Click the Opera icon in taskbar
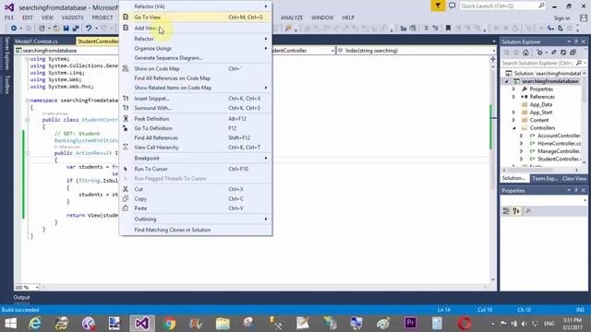 [464, 324]
